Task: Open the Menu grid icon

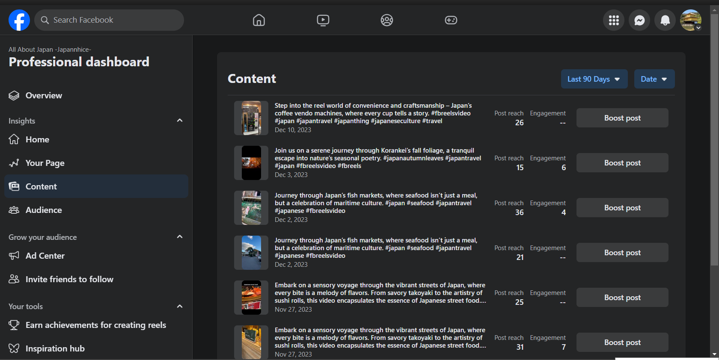Action: tap(614, 20)
